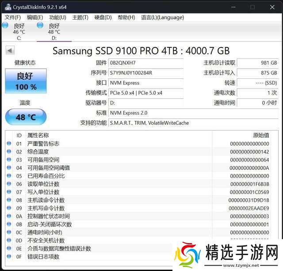Click the 良好 100% health status button
The height and width of the screenshot is (271, 283).
(26, 81)
